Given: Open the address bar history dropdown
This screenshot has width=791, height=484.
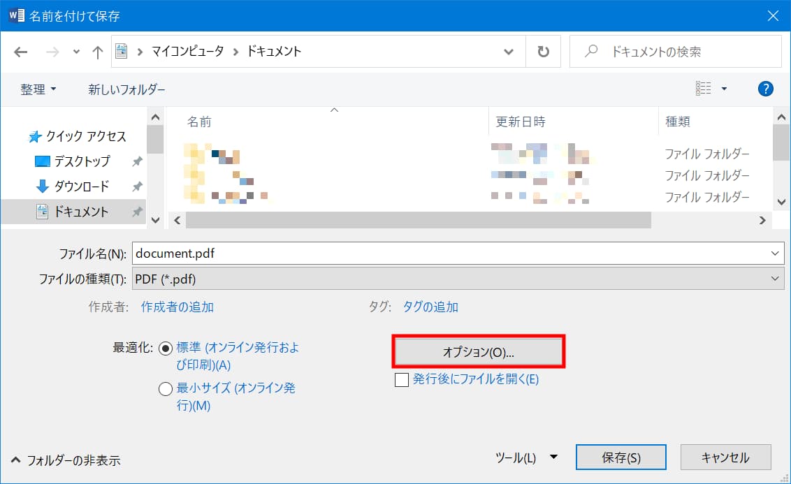Looking at the screenshot, I should point(509,52).
